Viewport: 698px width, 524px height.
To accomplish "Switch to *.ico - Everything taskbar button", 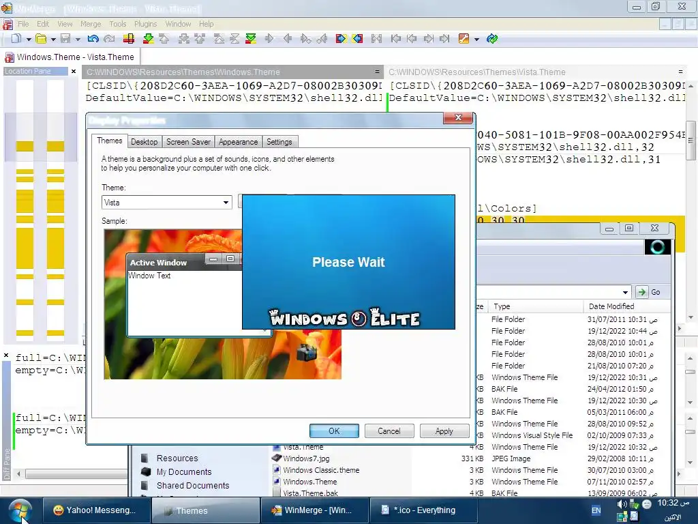I will click(x=423, y=510).
